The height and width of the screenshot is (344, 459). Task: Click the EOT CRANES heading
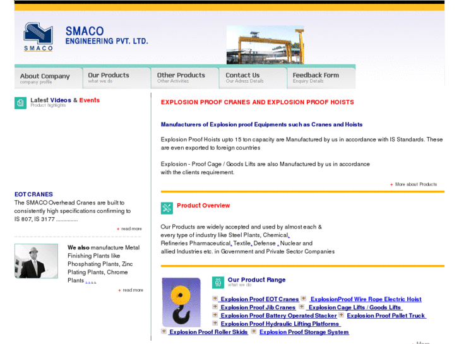tap(33, 194)
